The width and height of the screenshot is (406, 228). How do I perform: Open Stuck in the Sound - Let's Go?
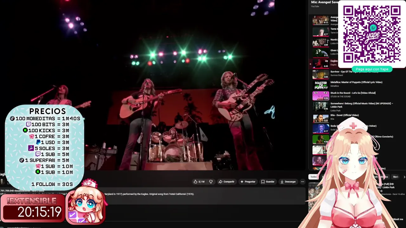(x=353, y=93)
